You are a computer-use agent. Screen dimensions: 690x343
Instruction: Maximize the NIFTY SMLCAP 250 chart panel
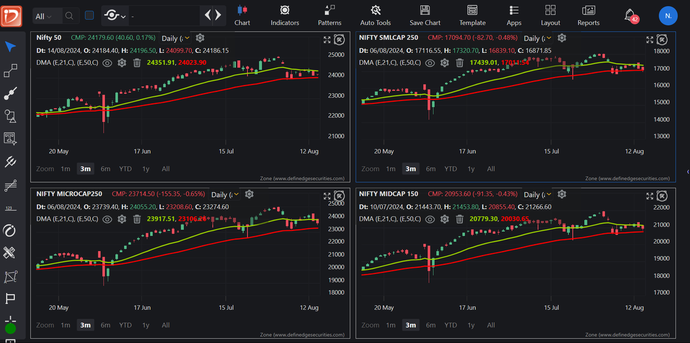click(650, 40)
